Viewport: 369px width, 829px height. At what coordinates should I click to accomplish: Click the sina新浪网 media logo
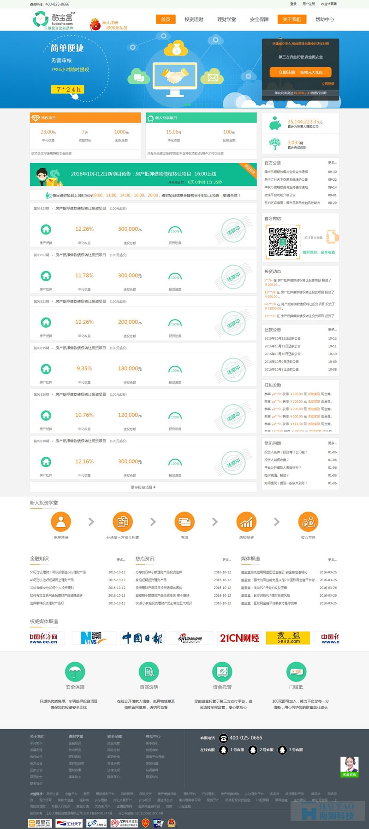[x=190, y=638]
